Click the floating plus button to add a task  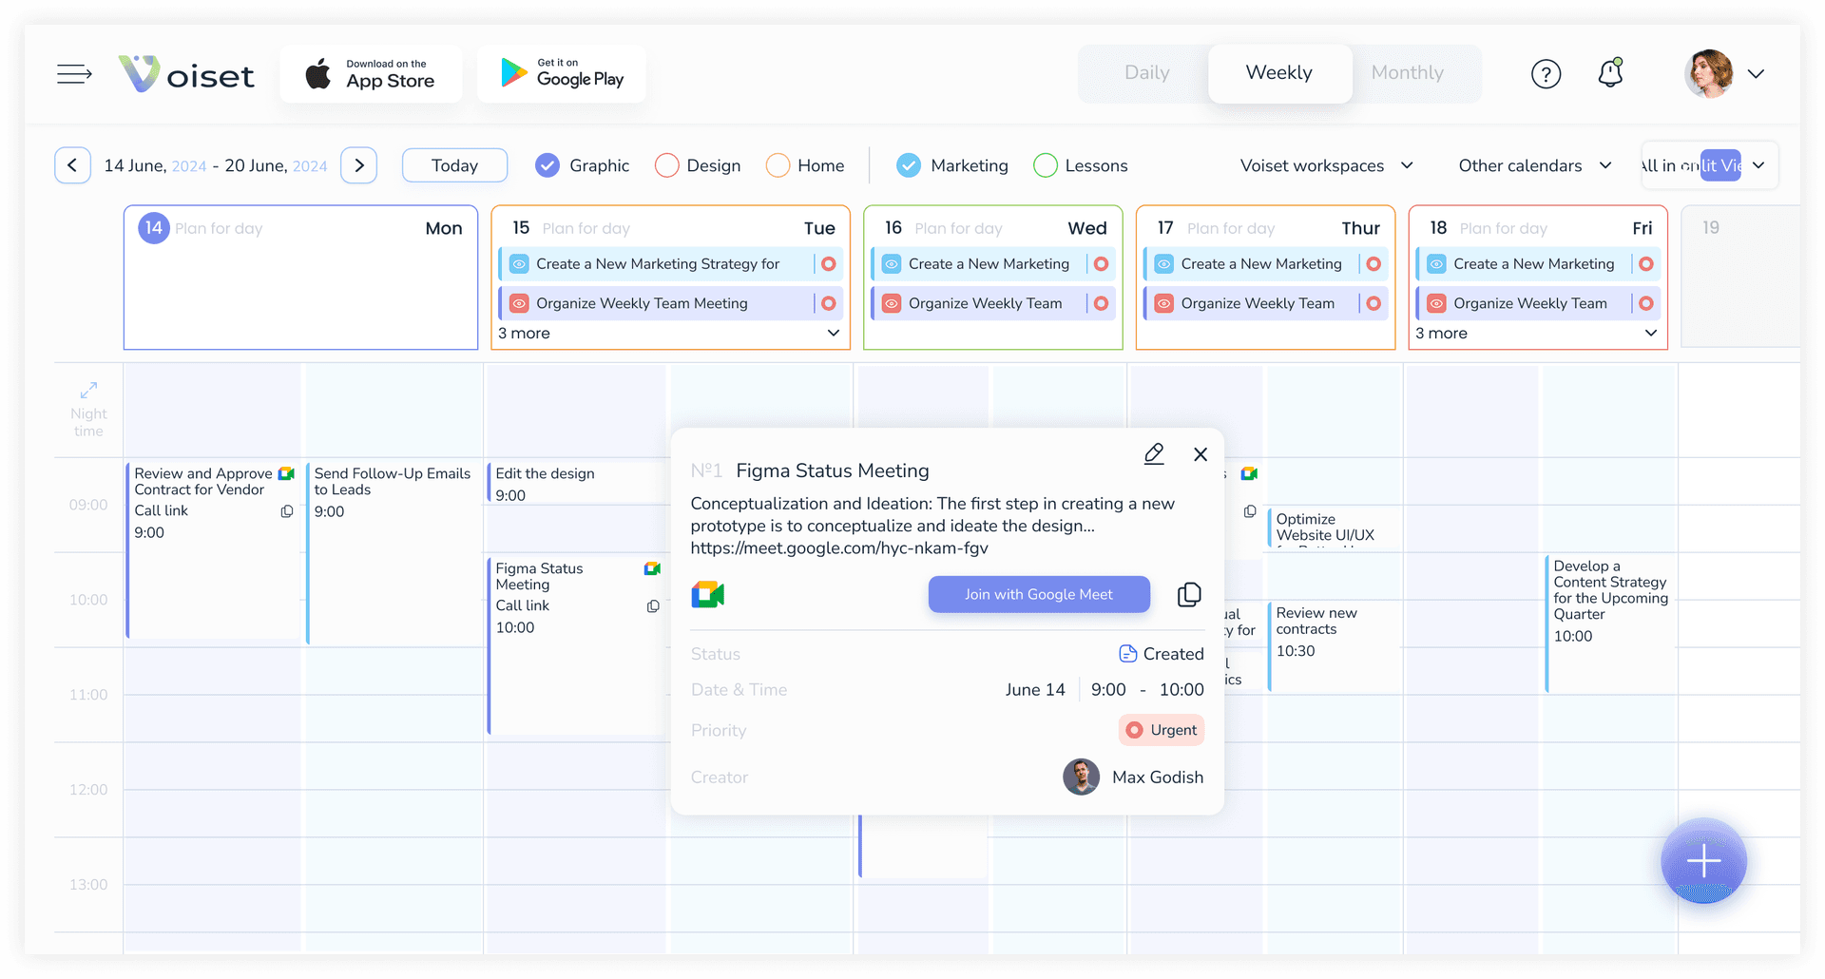coord(1703,861)
